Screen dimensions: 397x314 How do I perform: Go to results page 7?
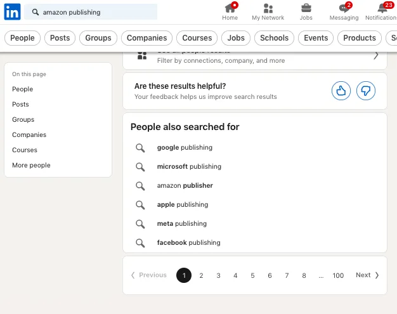[x=287, y=275]
